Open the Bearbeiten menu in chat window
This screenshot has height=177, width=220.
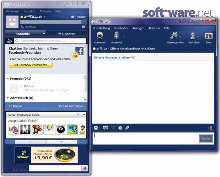(x=121, y=28)
